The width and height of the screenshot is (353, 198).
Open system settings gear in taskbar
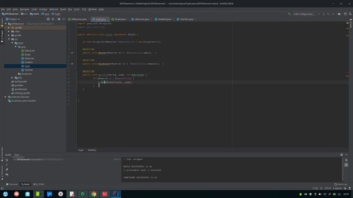(61, 194)
